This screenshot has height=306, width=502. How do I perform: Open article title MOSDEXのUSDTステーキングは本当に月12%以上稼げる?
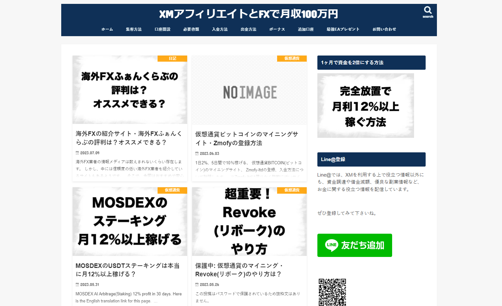tap(128, 270)
